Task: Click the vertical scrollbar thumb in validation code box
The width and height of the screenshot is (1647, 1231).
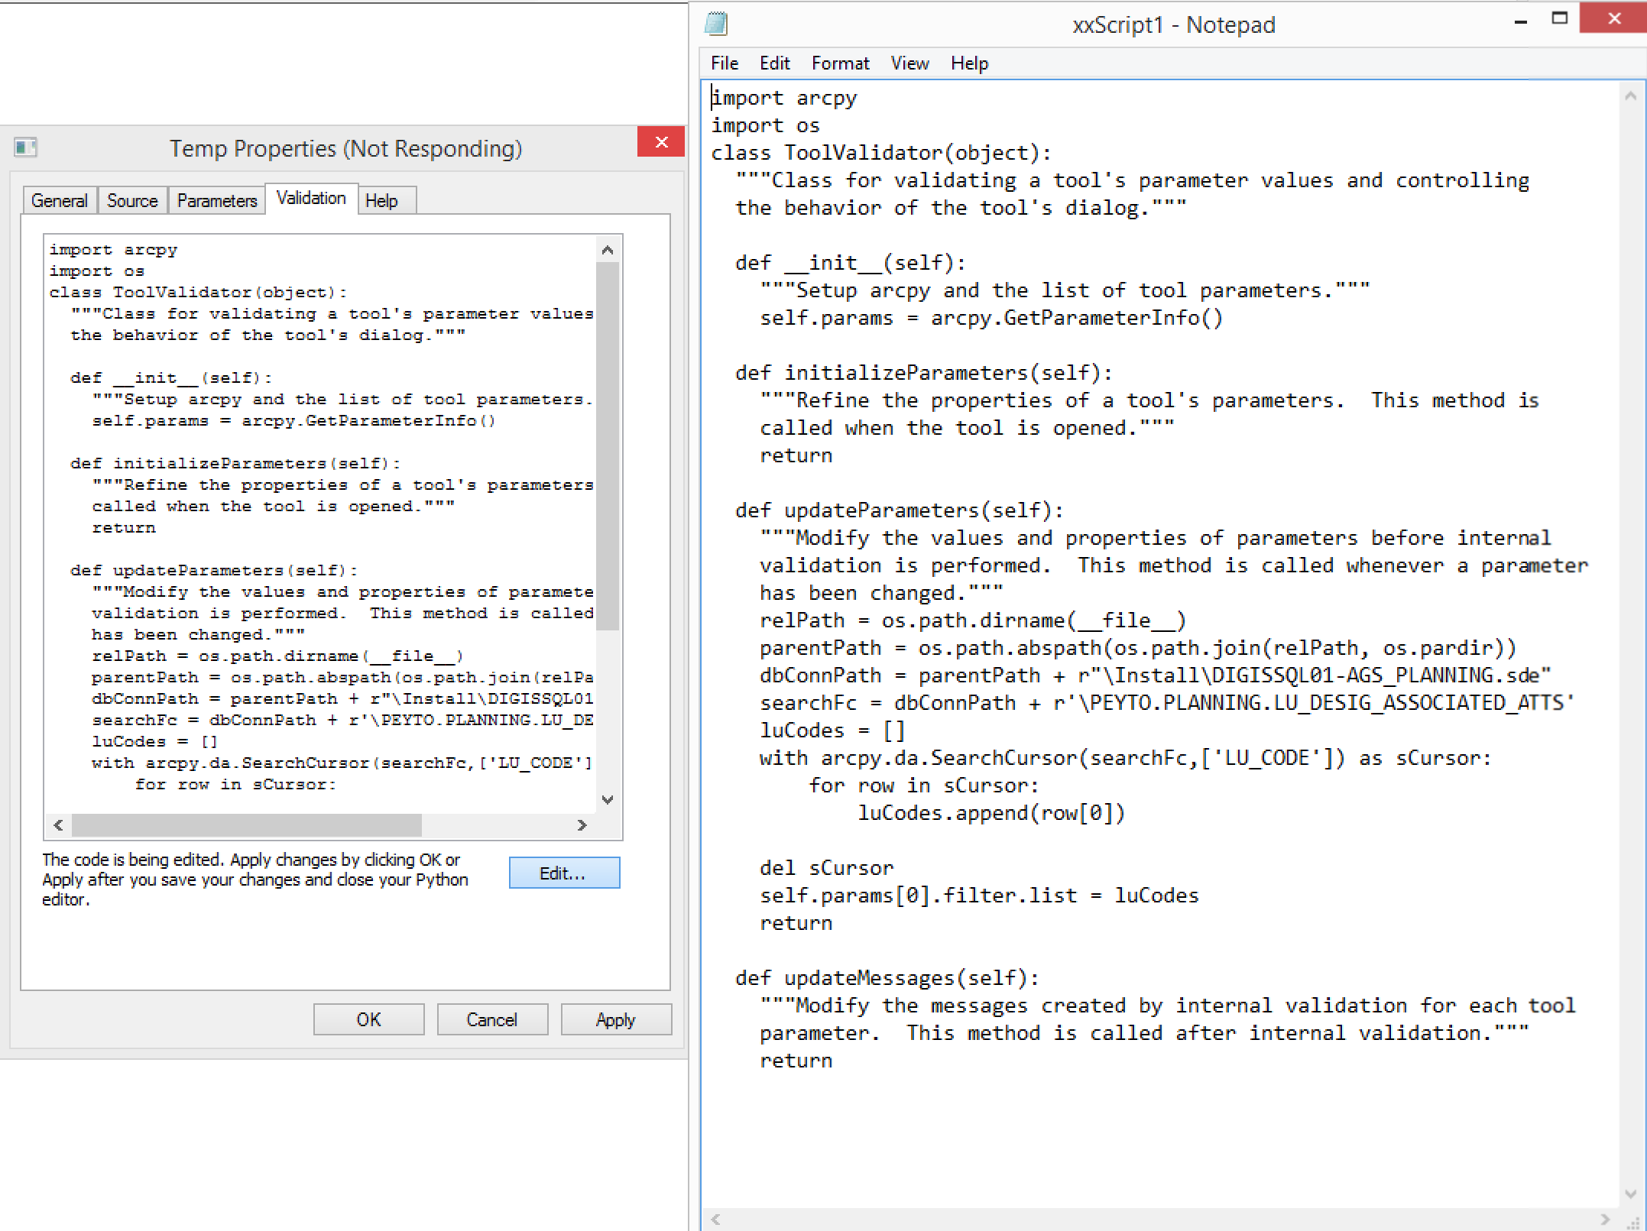Action: click(x=608, y=446)
